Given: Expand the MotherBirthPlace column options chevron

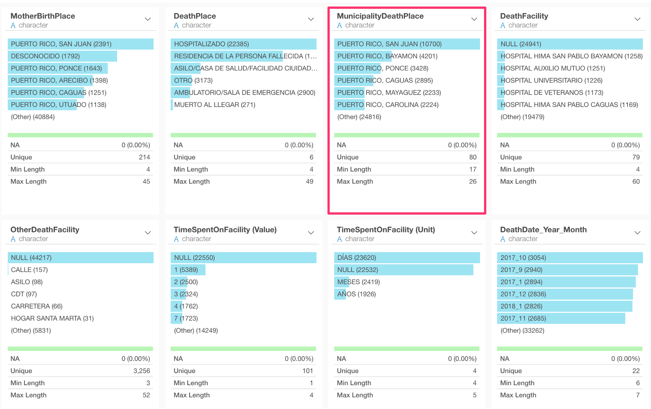Looking at the screenshot, I should [148, 19].
